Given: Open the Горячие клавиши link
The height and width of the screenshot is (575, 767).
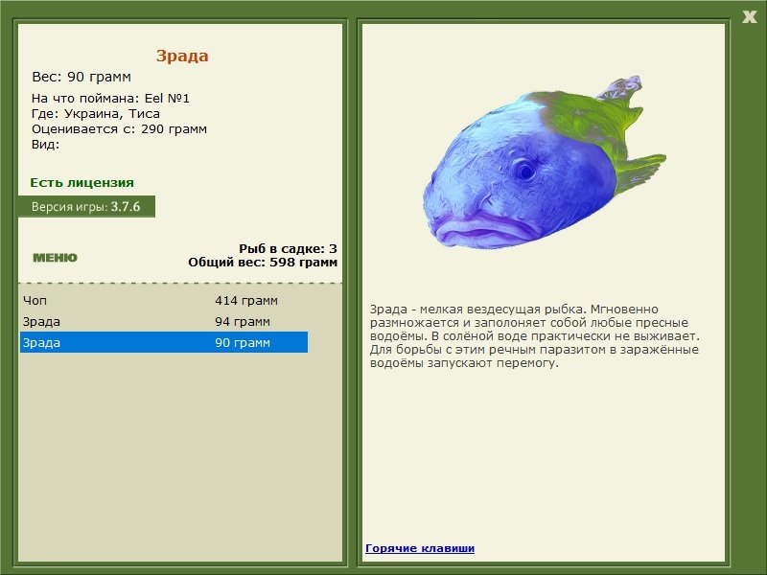Looking at the screenshot, I should (x=420, y=548).
